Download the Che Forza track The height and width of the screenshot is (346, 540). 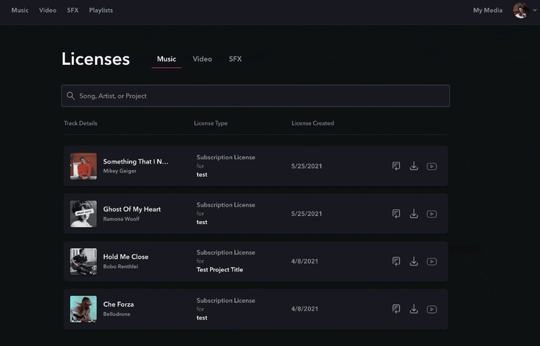414,309
